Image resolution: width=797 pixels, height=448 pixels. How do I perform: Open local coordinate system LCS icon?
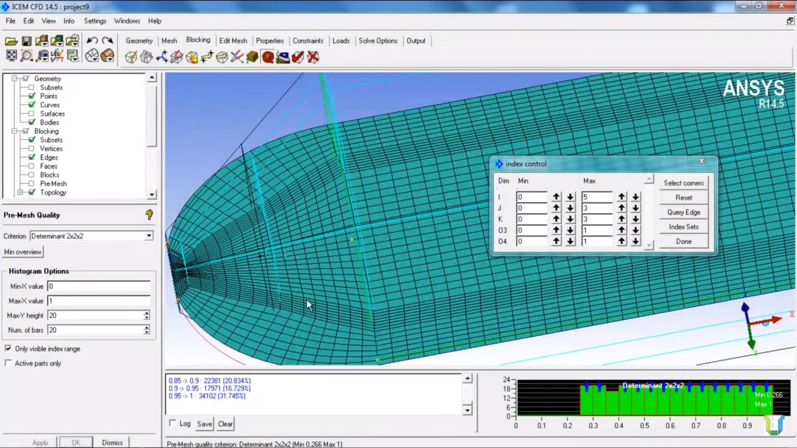point(57,56)
